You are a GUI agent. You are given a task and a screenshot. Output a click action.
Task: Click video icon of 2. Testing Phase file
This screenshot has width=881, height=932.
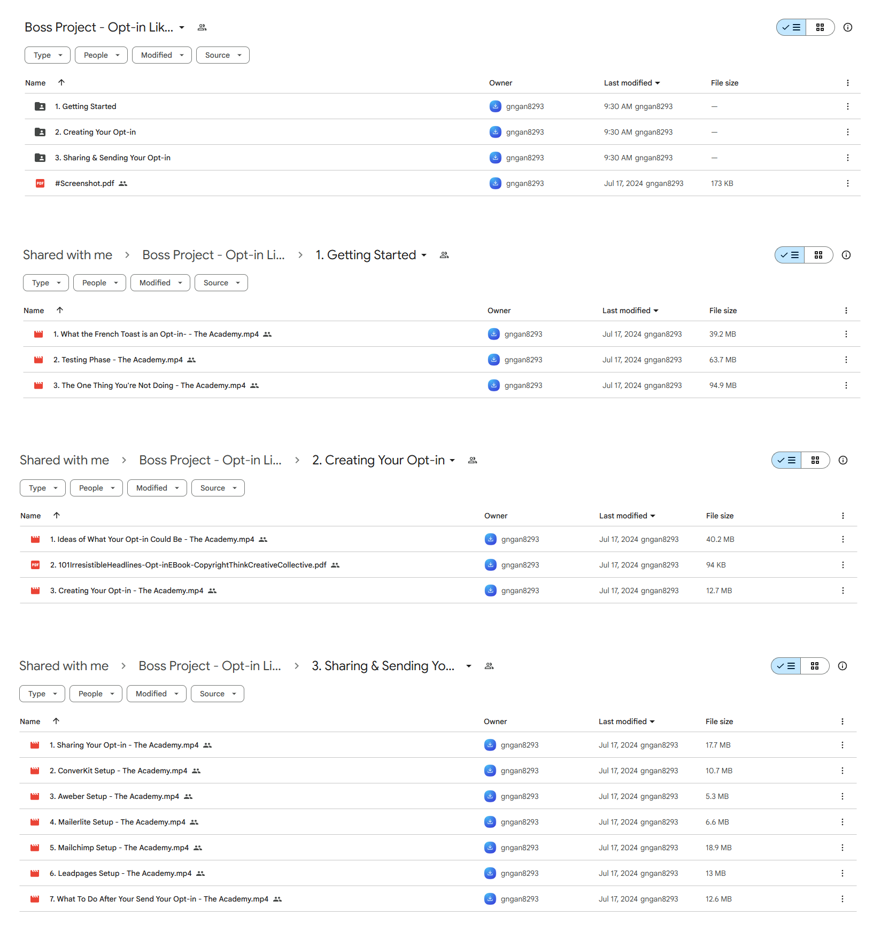(x=38, y=360)
